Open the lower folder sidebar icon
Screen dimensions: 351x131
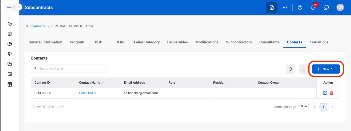point(10,64)
